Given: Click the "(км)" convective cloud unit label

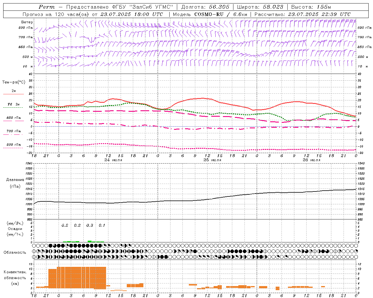Looking at the screenshot, I should pyautogui.click(x=15, y=283).
